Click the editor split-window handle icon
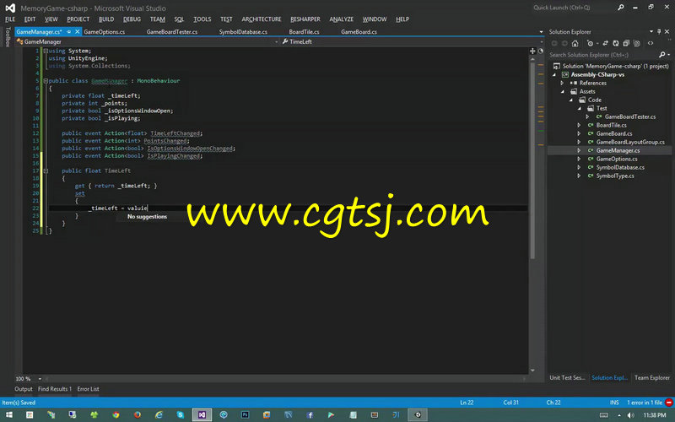675x422 pixels. tap(532, 51)
